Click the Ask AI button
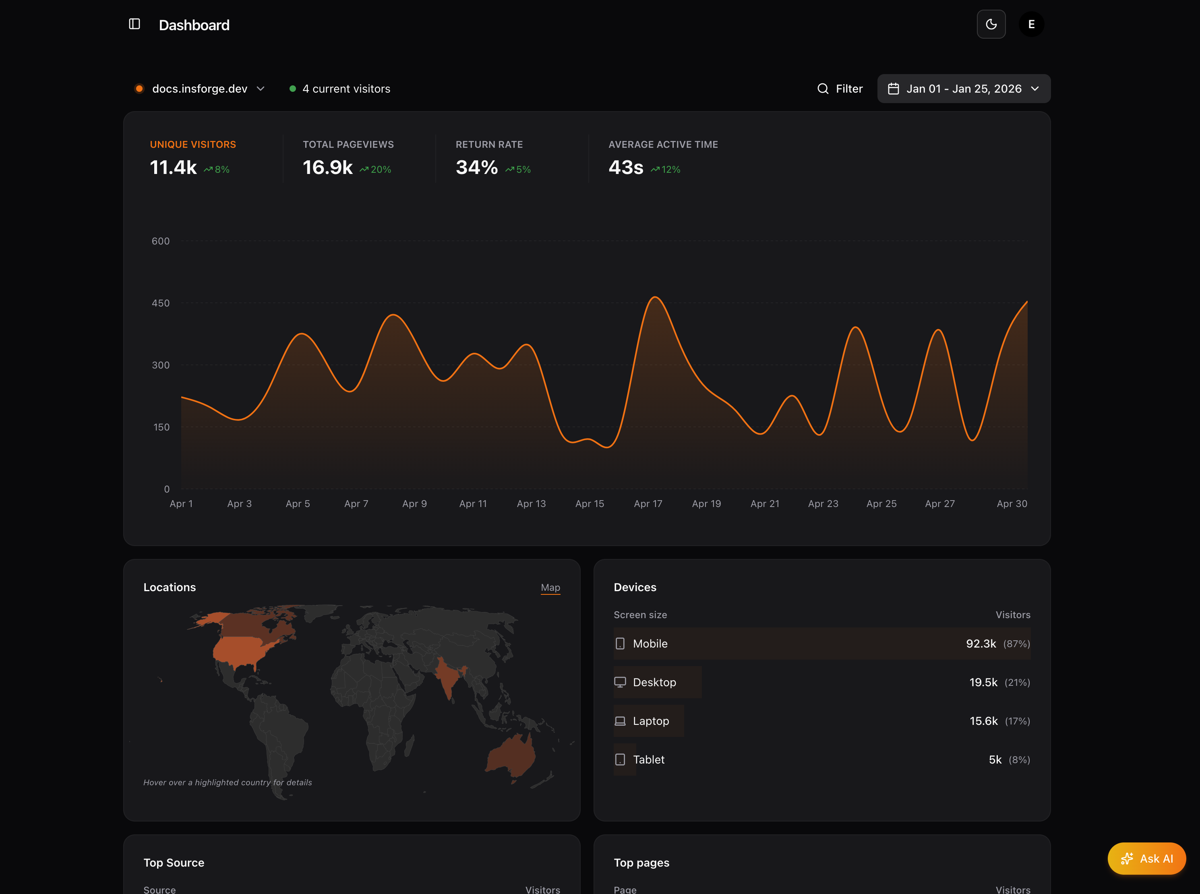This screenshot has height=894, width=1200. (1146, 858)
